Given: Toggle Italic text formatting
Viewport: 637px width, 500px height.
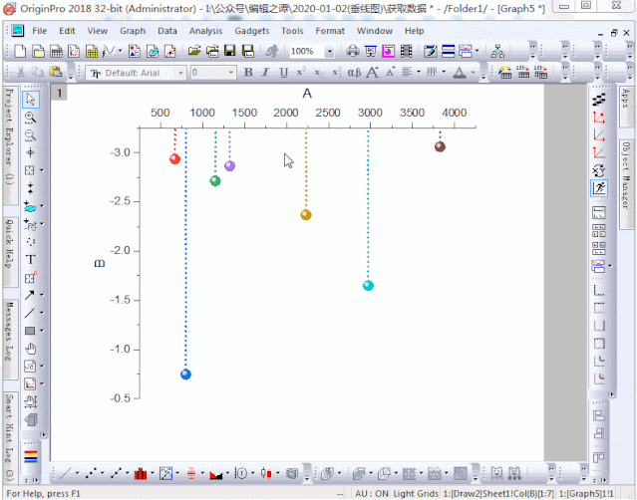Looking at the screenshot, I should (266, 73).
